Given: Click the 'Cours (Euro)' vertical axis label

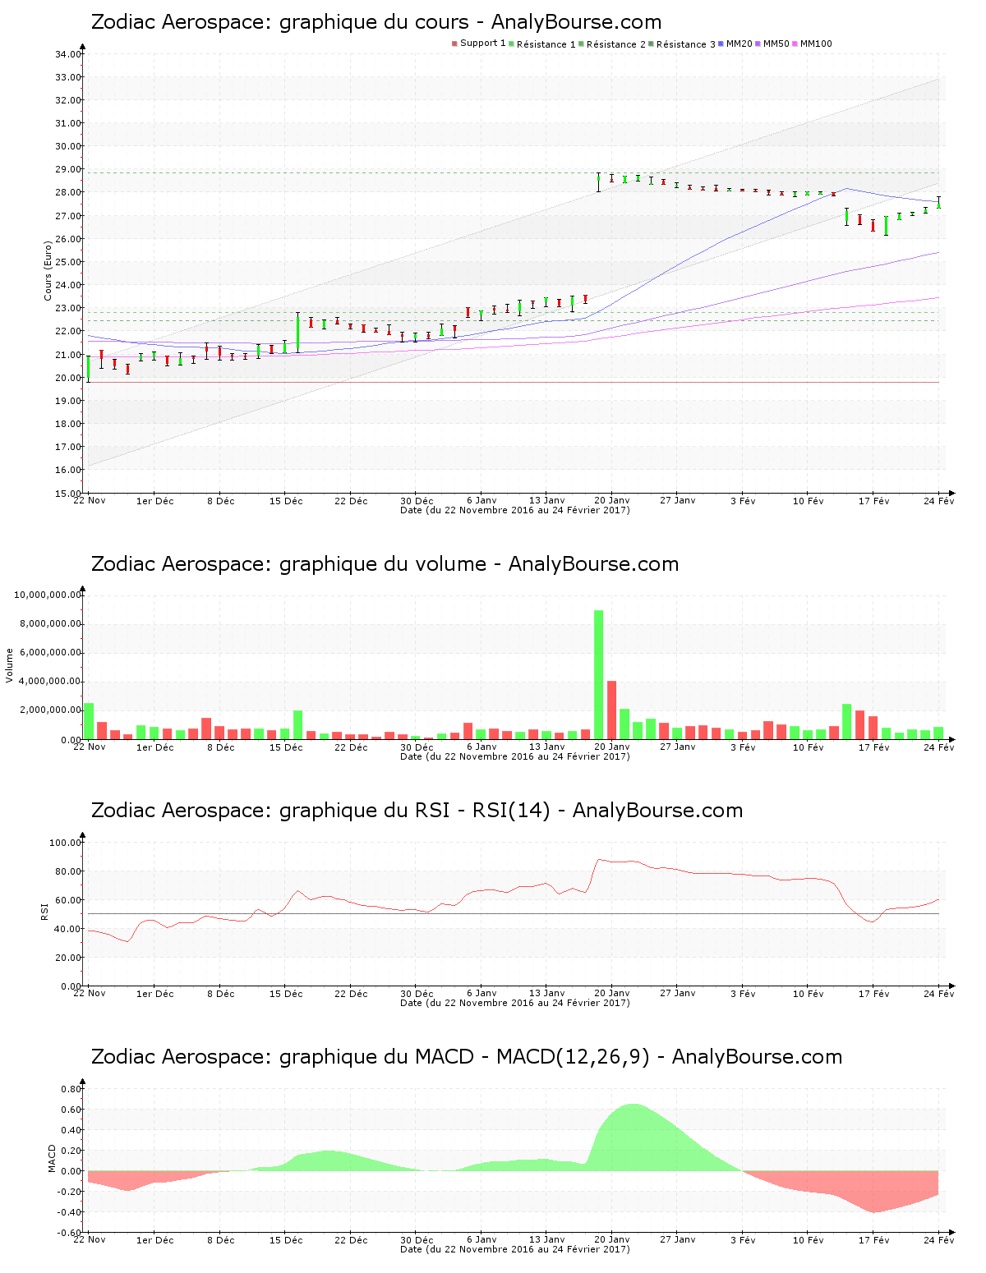Looking at the screenshot, I should pyautogui.click(x=48, y=269).
